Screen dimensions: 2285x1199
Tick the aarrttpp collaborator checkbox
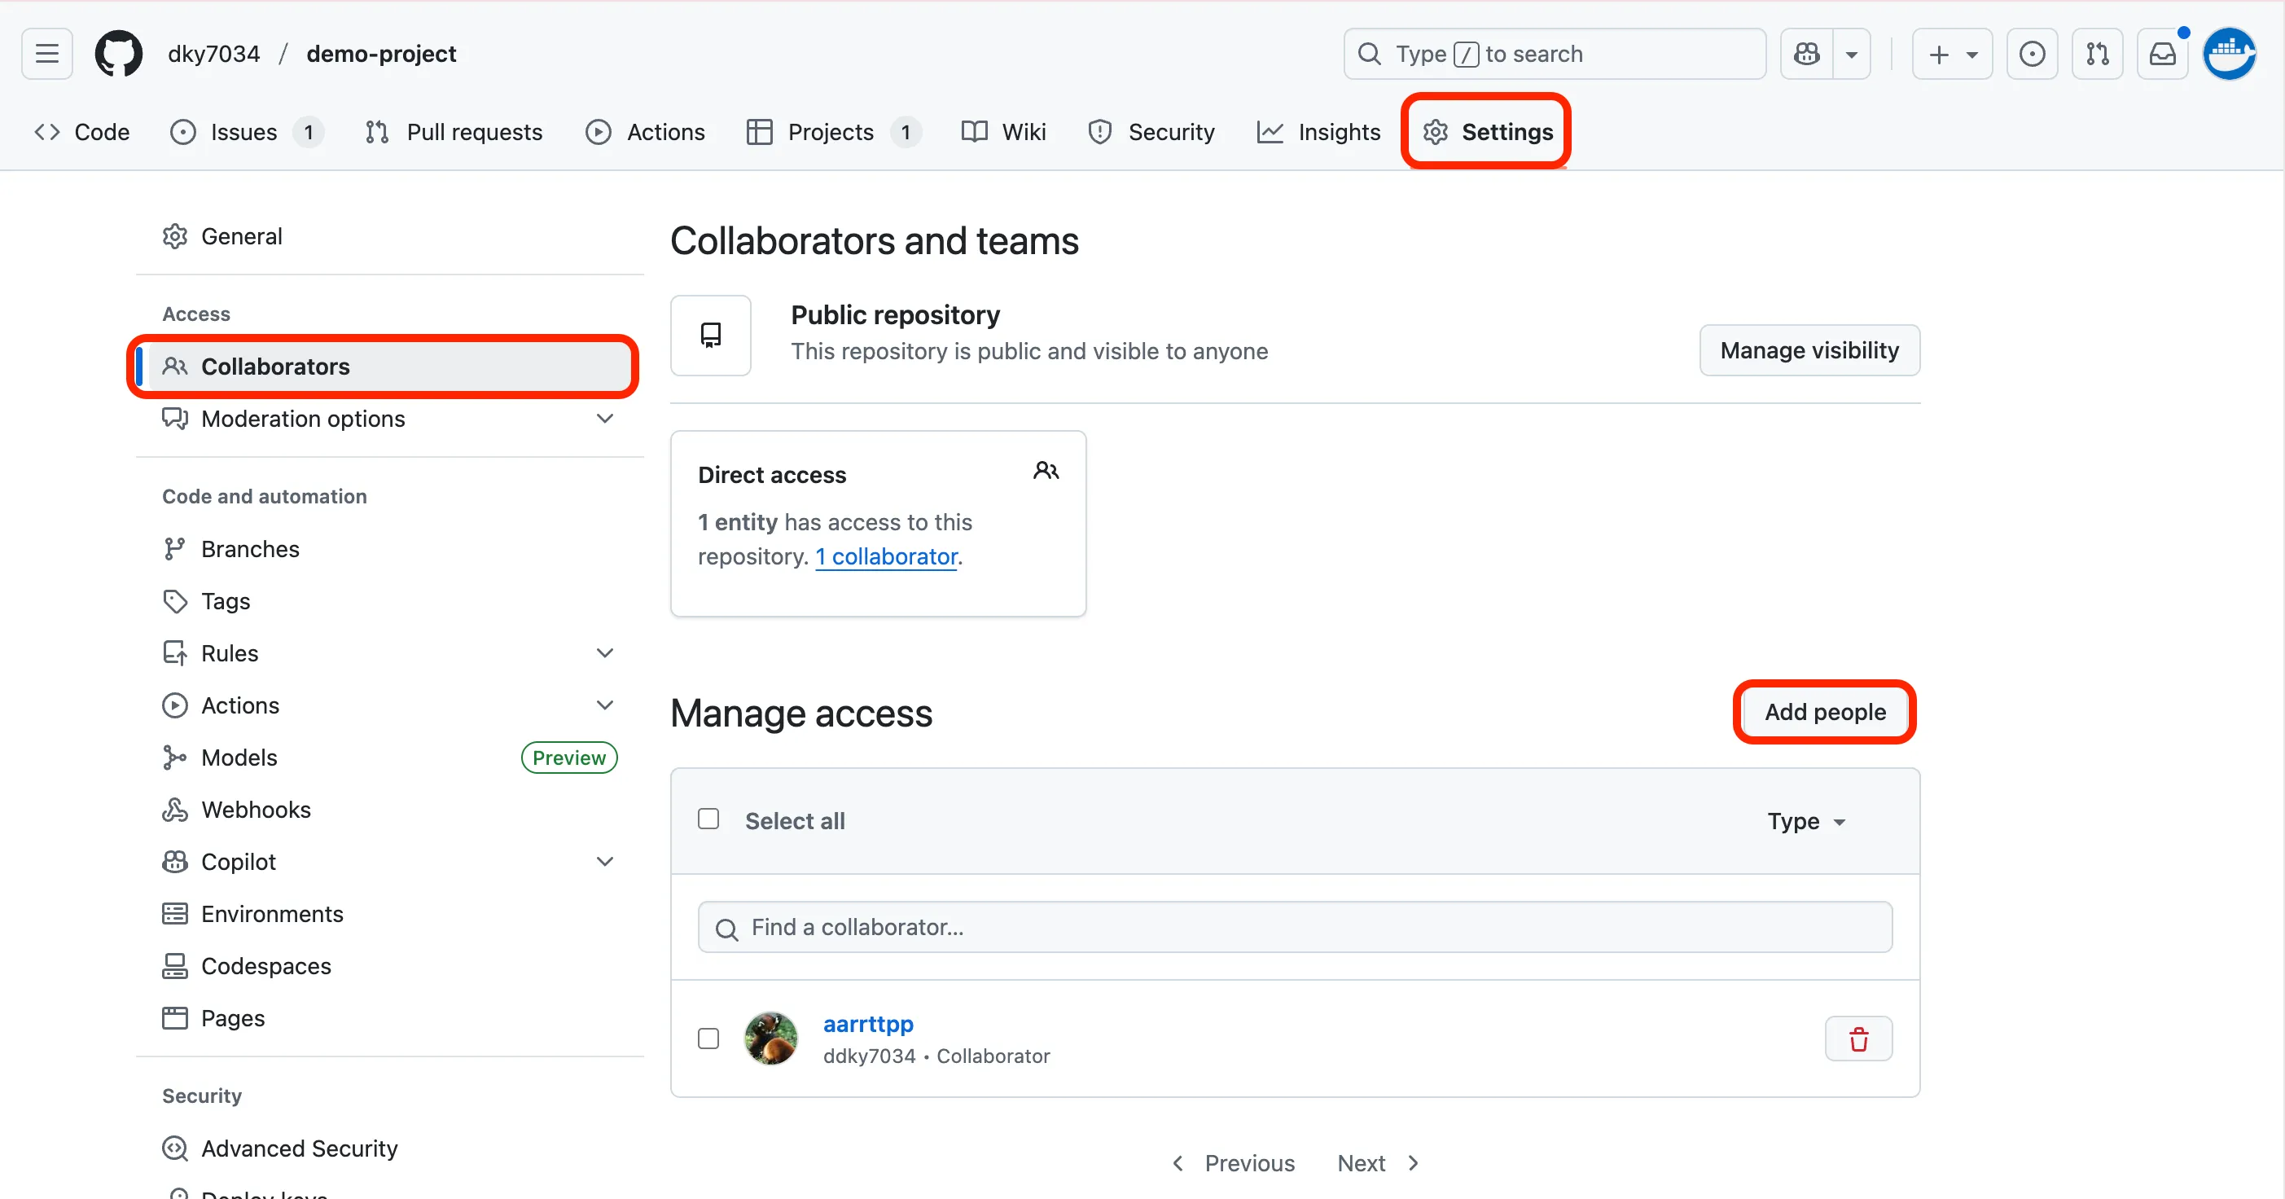pyautogui.click(x=708, y=1039)
